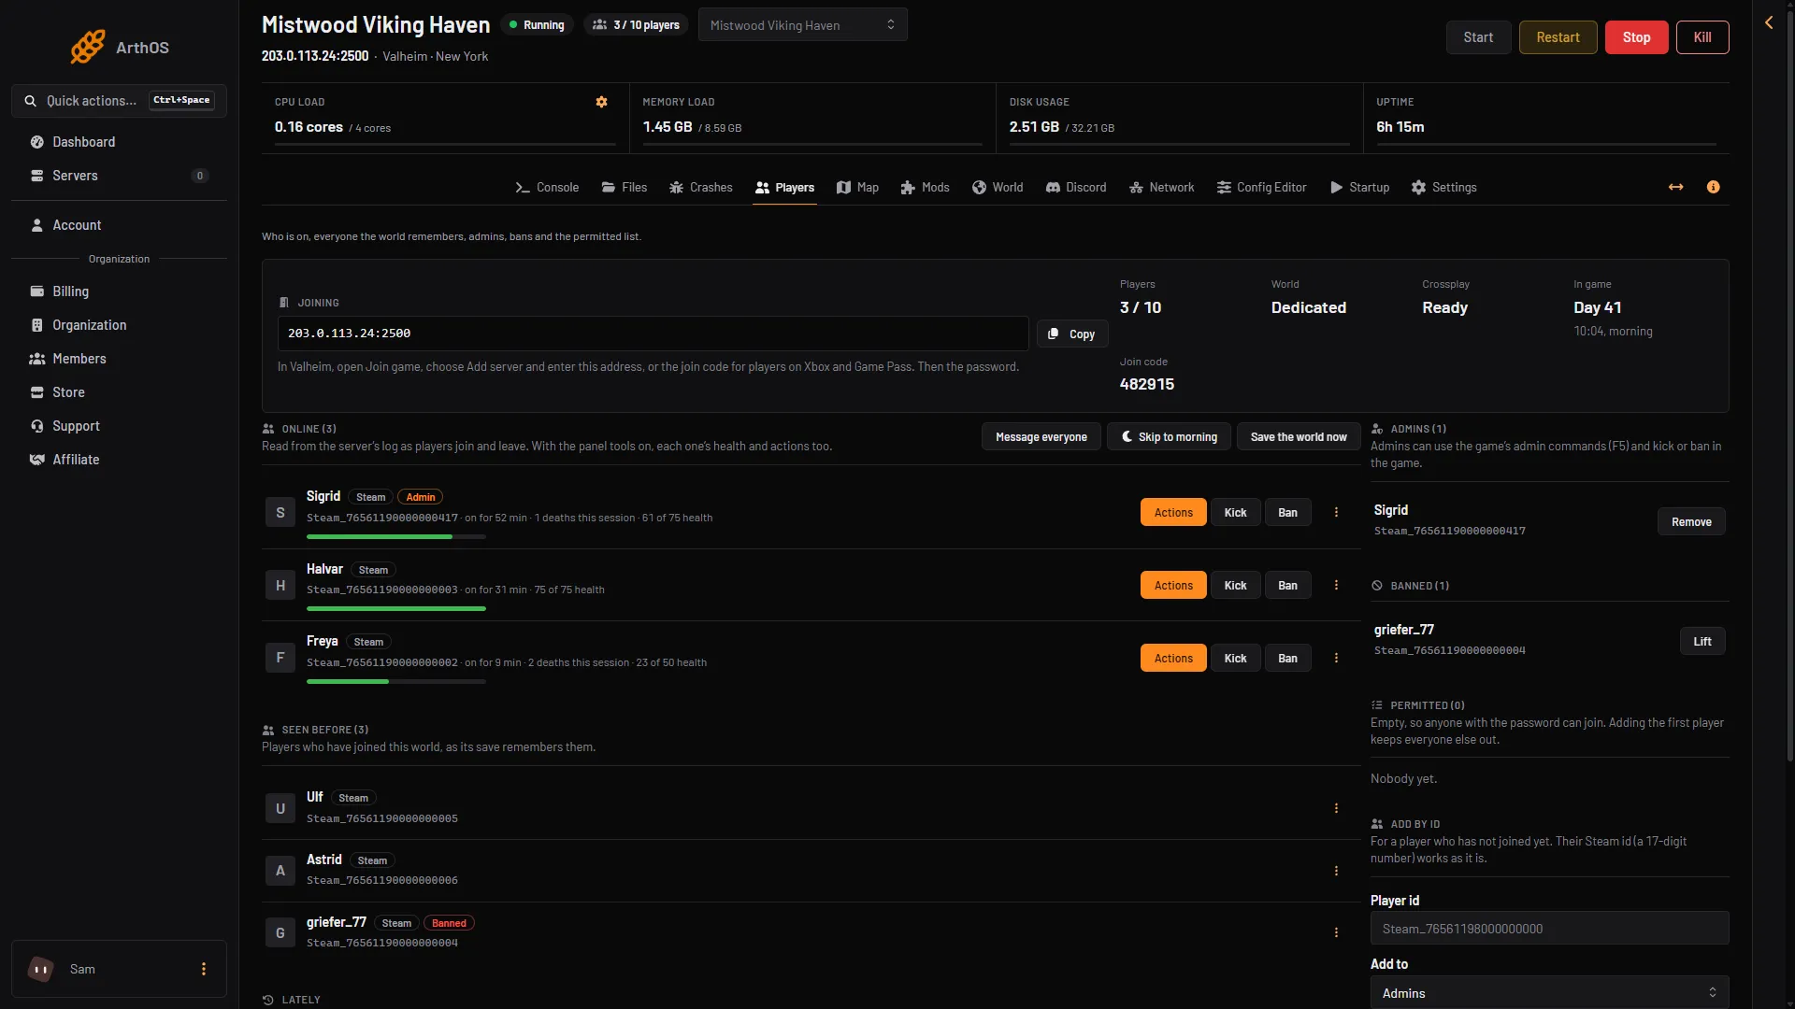Click the Restart server button
Viewport: 1795px width, 1009px height.
(x=1558, y=37)
